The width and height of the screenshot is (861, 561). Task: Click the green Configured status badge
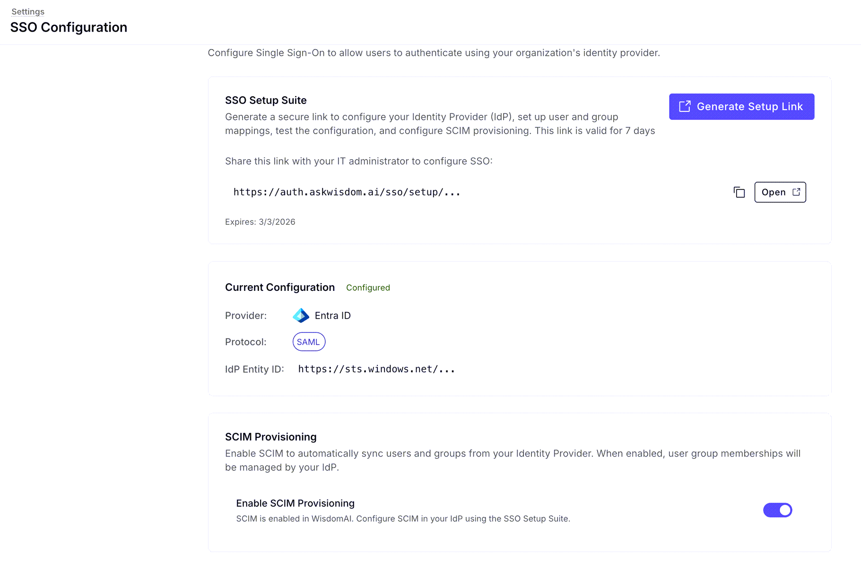point(368,288)
